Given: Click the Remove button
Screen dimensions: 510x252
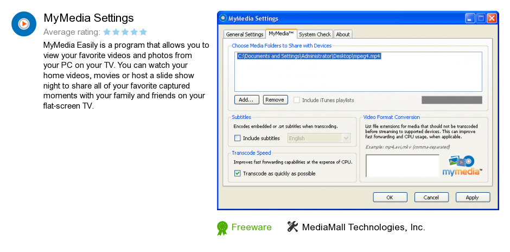Looking at the screenshot, I should 275,99.
